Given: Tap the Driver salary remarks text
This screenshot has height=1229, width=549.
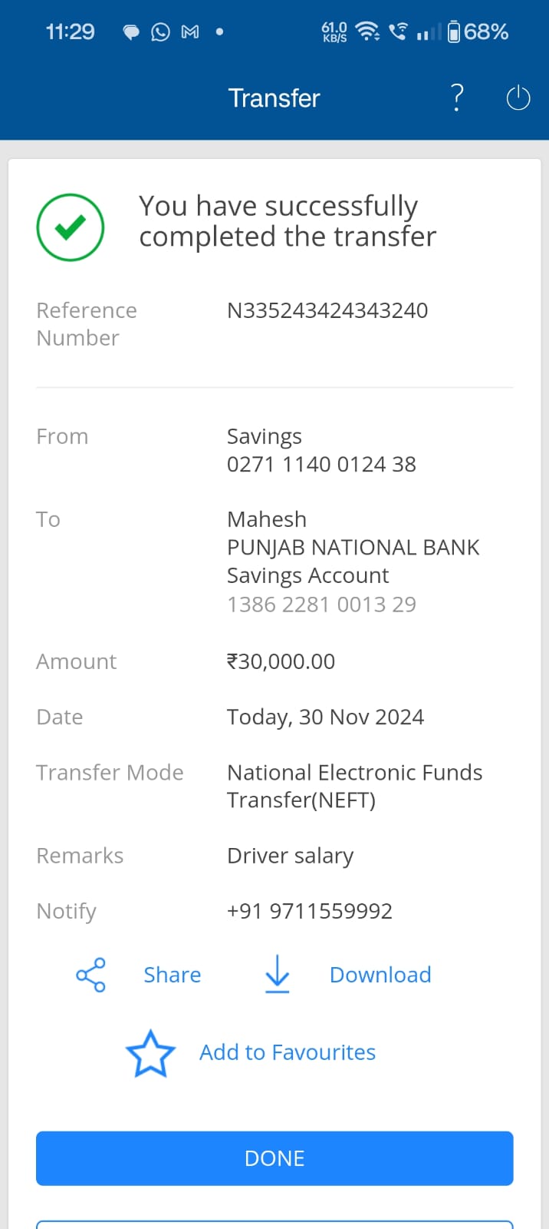Looking at the screenshot, I should [x=291, y=856].
